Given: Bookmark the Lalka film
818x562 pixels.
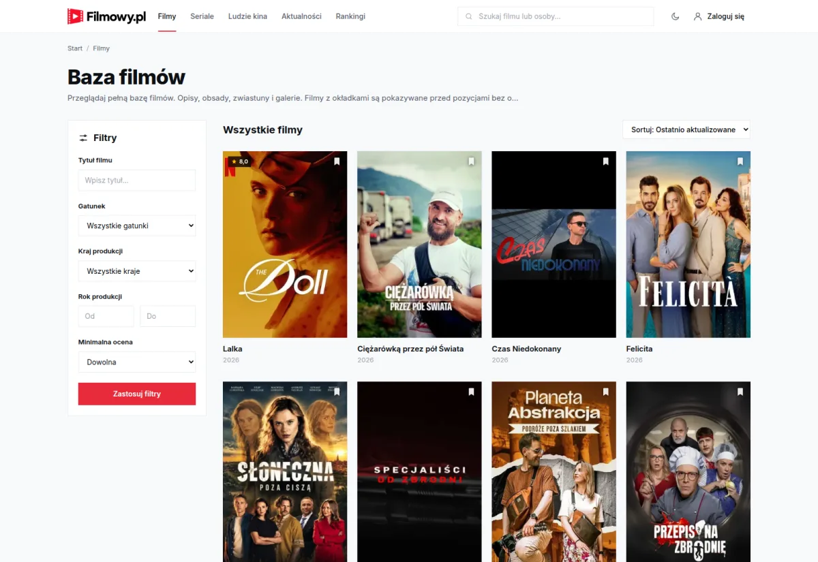Looking at the screenshot, I should coord(337,161).
